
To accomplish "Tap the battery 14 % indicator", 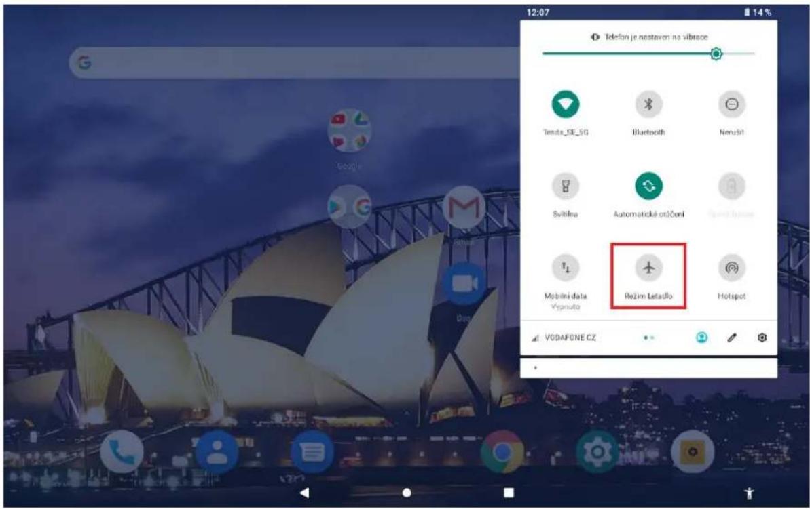I will tap(758, 12).
